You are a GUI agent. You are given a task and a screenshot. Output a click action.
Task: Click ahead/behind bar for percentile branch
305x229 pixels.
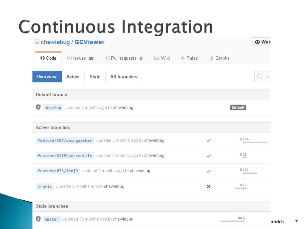[244, 156]
